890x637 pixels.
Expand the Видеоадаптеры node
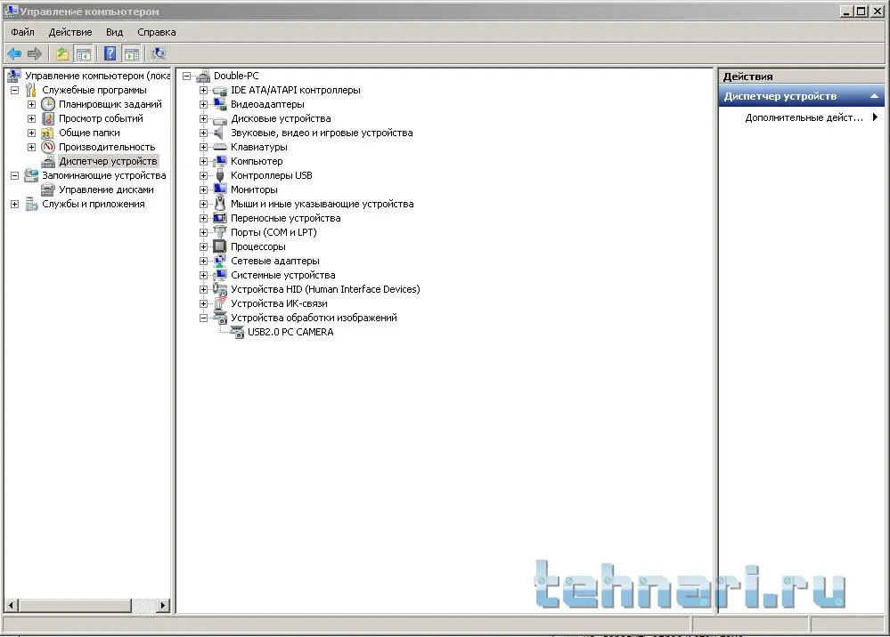pos(203,104)
